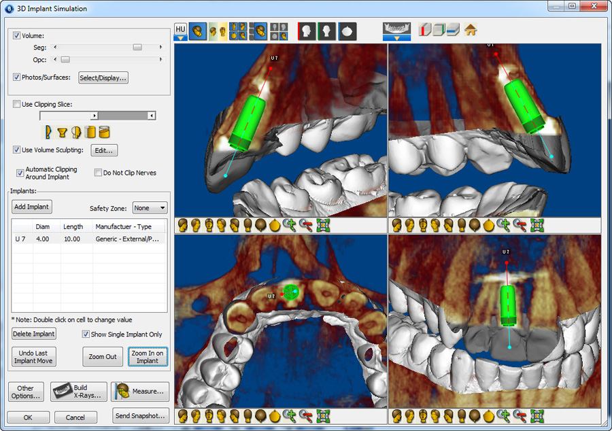
Task: Click the fit-view icon below the bottom-left view
Action: click(x=324, y=414)
